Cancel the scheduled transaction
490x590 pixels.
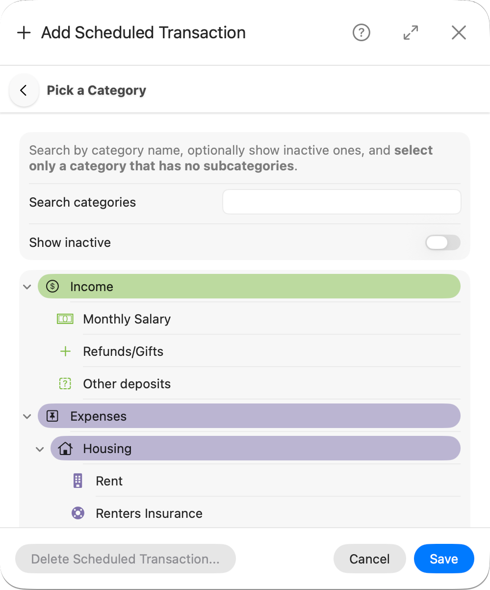pos(369,559)
